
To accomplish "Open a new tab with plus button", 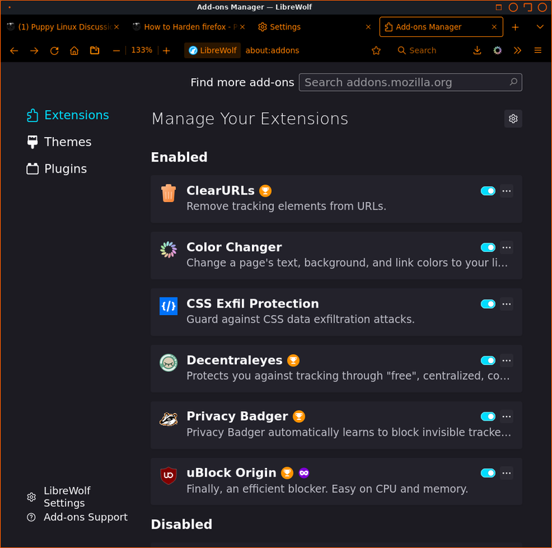I will pos(515,27).
